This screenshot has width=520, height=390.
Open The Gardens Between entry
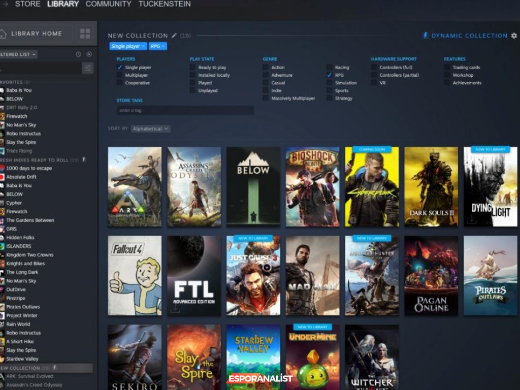[30, 220]
